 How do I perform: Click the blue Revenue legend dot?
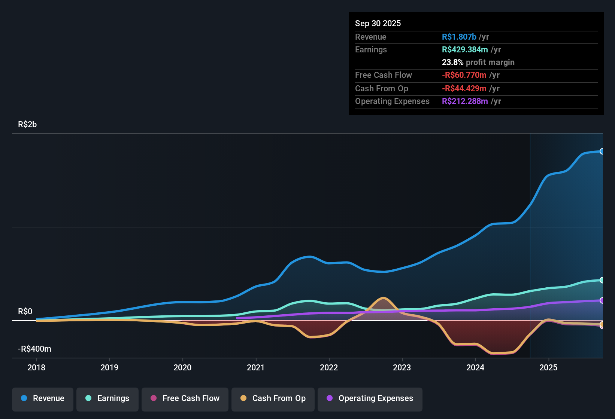[x=24, y=398]
